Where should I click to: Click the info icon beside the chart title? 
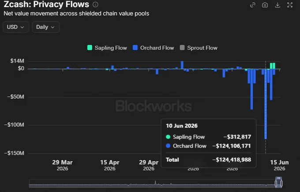(95, 4)
